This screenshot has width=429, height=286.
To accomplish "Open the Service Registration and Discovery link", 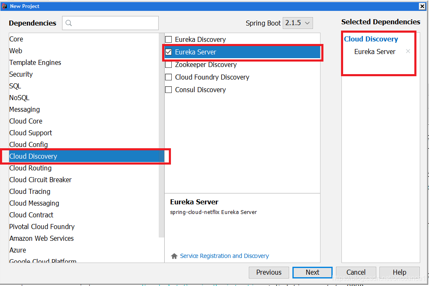I will tap(225, 256).
